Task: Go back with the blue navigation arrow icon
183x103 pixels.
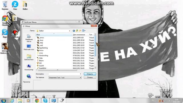Action: coord(74,31)
